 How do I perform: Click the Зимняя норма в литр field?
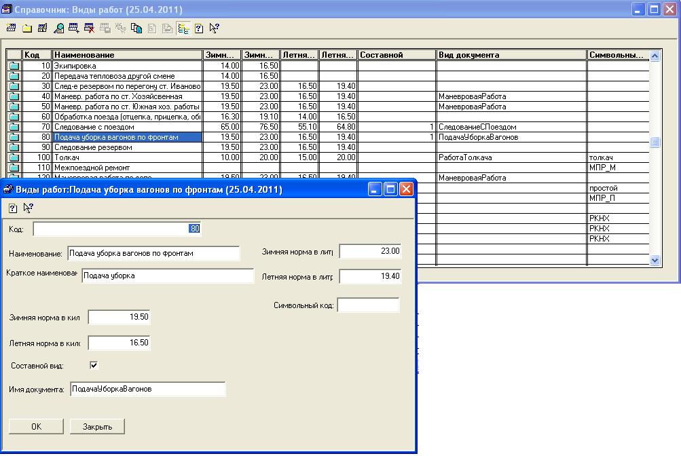coord(371,251)
